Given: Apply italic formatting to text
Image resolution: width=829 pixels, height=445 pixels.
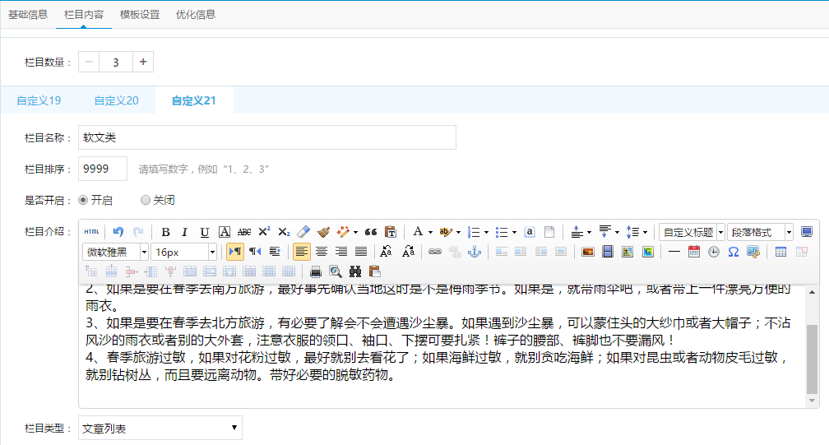Looking at the screenshot, I should point(185,232).
